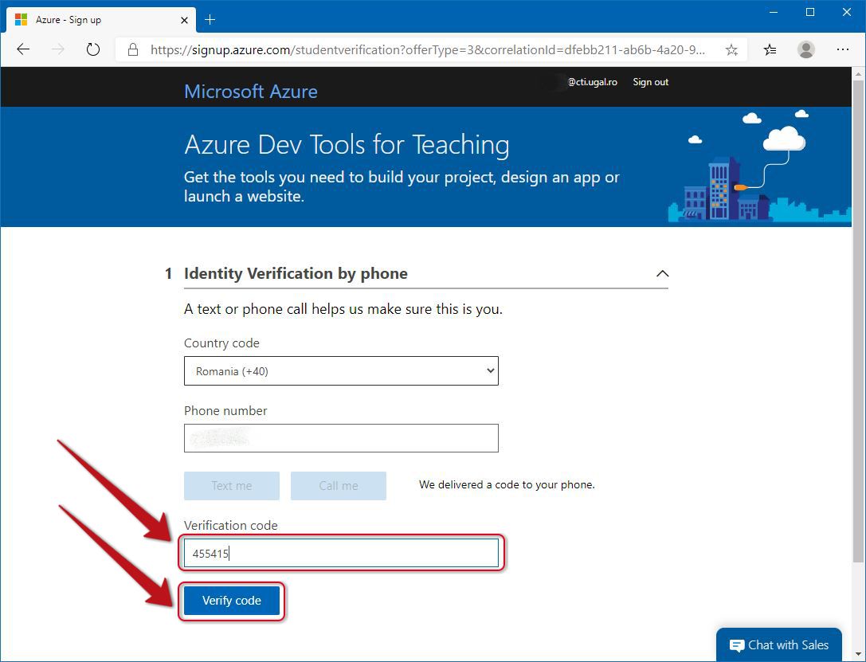866x662 pixels.
Task: Open the Favorites list icon
Action: pos(770,49)
